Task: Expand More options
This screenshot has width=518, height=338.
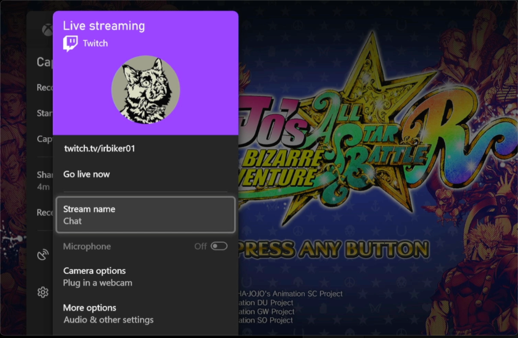Action: pyautogui.click(x=89, y=308)
